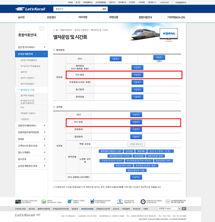The image size is (215, 222).
Task: Select 기념입장권 in the sidebar
Action: coord(25,119)
